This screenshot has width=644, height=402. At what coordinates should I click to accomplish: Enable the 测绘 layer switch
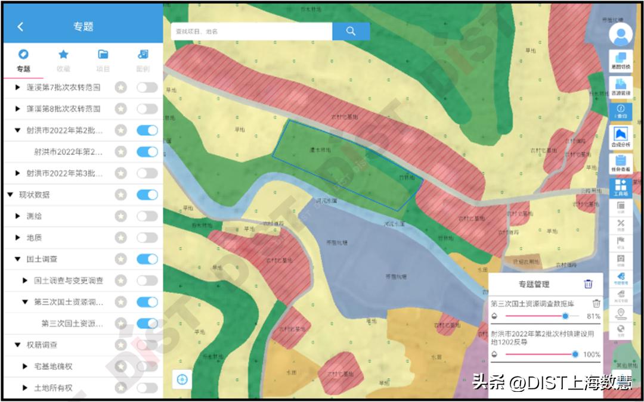tap(147, 216)
